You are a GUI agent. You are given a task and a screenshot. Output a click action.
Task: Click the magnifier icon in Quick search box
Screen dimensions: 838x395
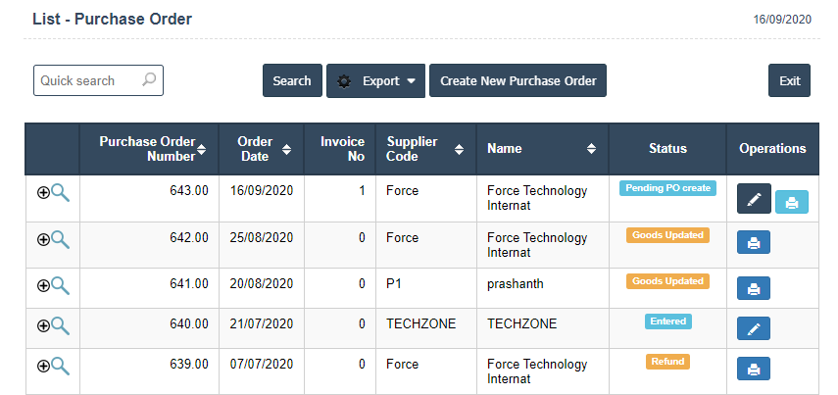[149, 80]
